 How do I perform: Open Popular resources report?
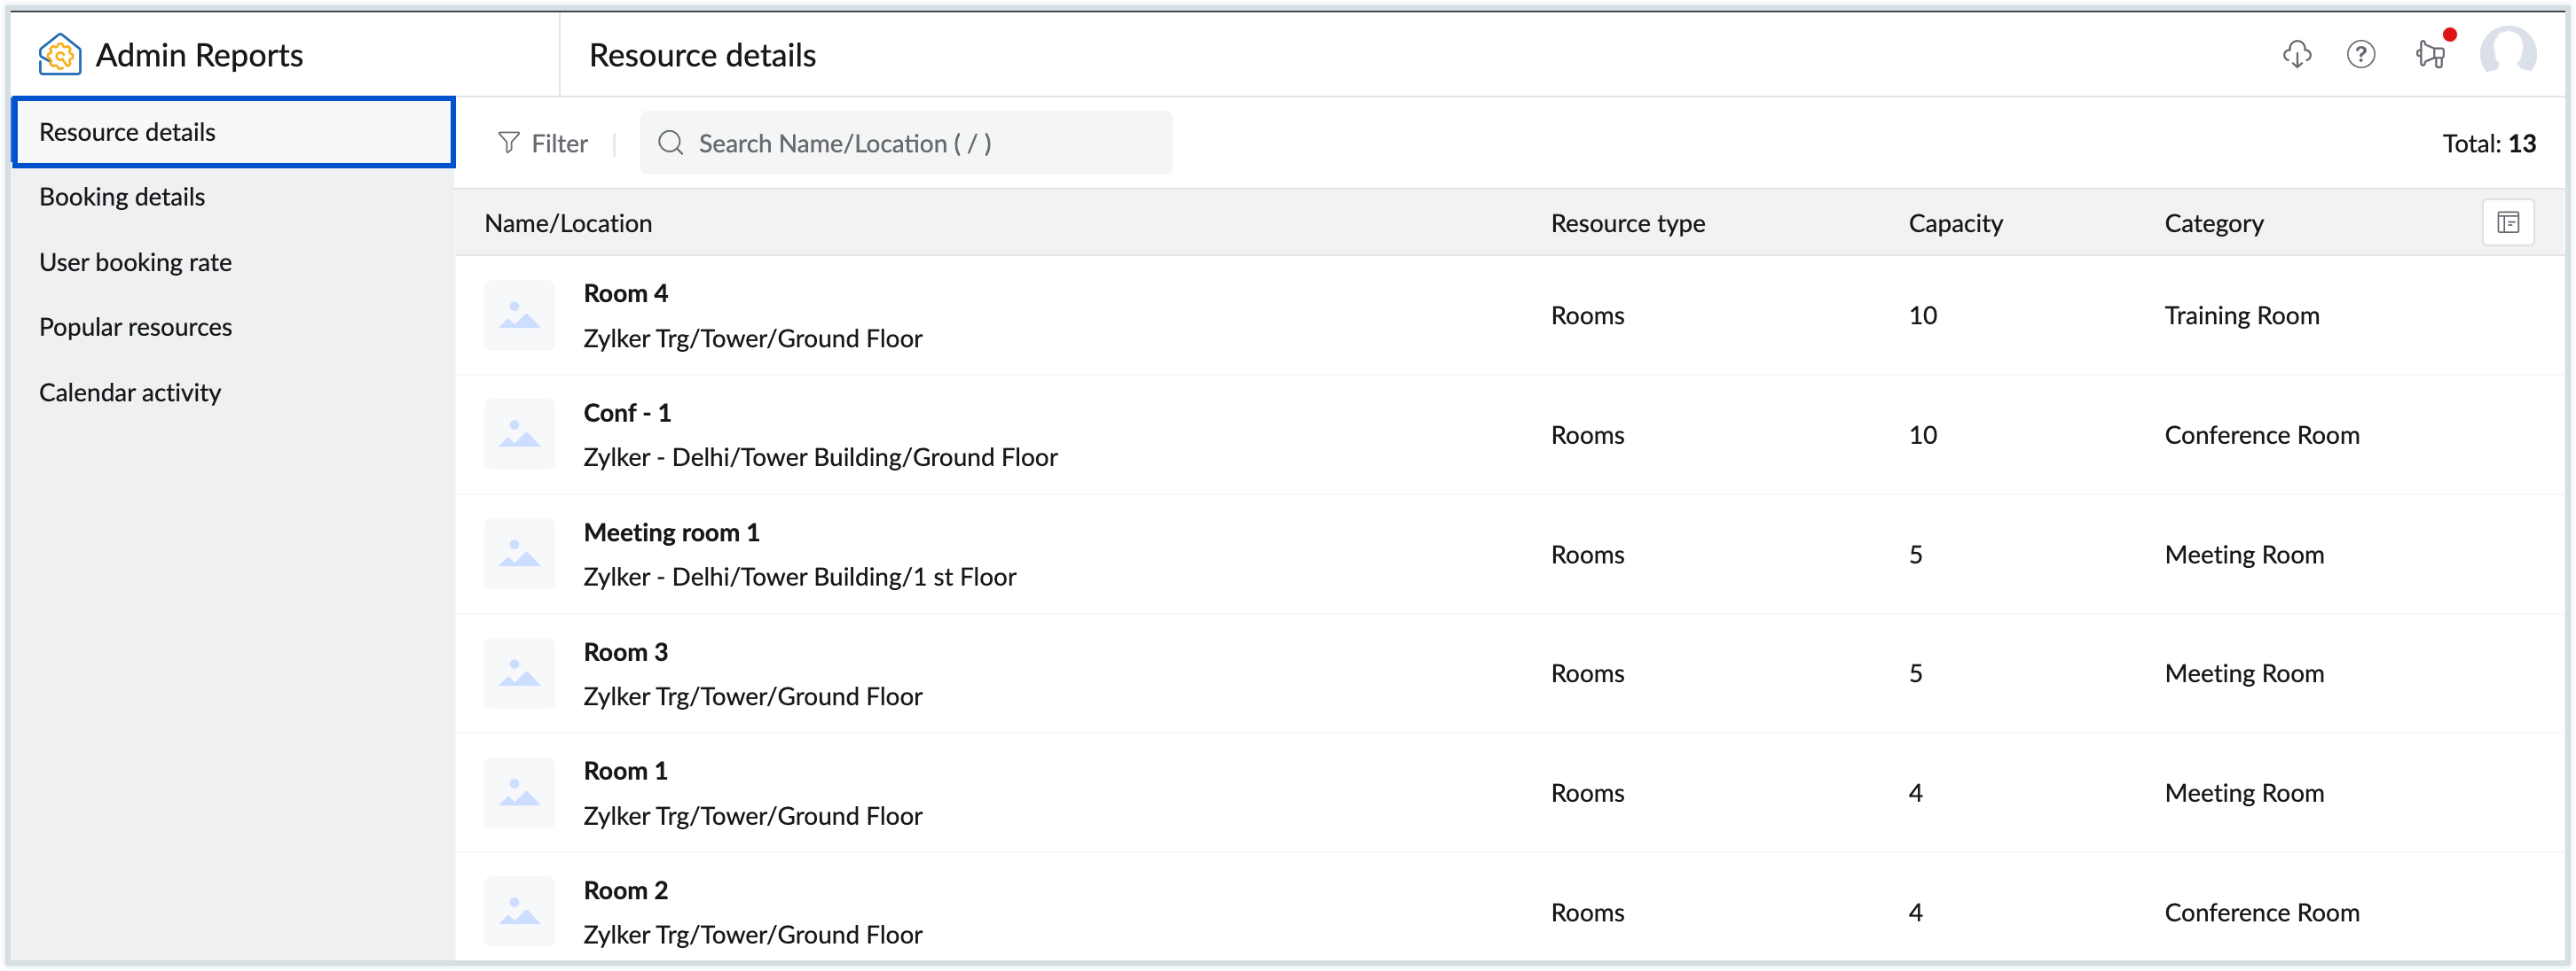tap(135, 328)
